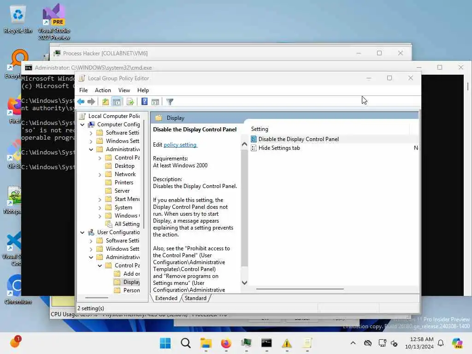Toggle the Show/Hide Action Pane icon
Viewport: 472px width, 354px height.
tap(155, 102)
